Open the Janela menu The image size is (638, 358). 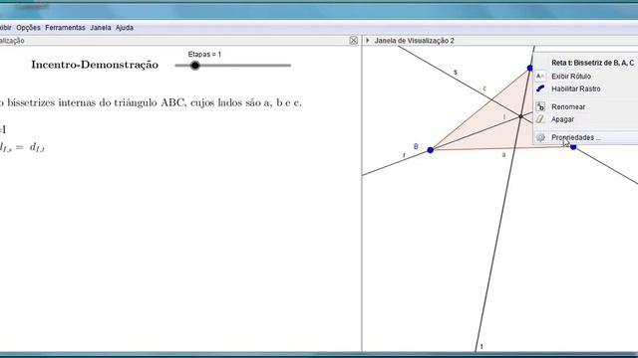[x=101, y=28]
